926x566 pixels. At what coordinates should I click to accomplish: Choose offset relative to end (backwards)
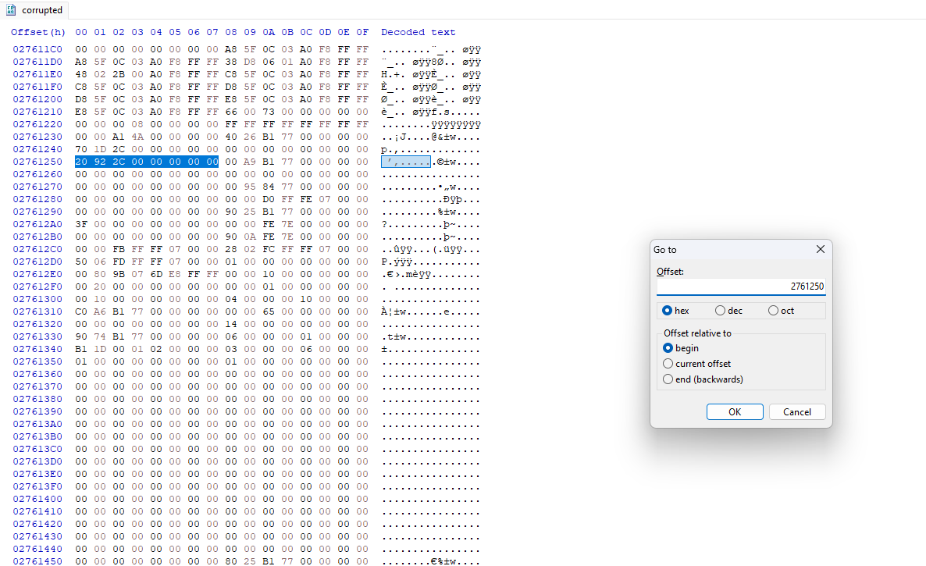tap(668, 379)
